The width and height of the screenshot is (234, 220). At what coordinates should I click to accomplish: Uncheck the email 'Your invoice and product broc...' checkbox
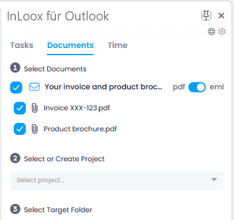point(16,88)
